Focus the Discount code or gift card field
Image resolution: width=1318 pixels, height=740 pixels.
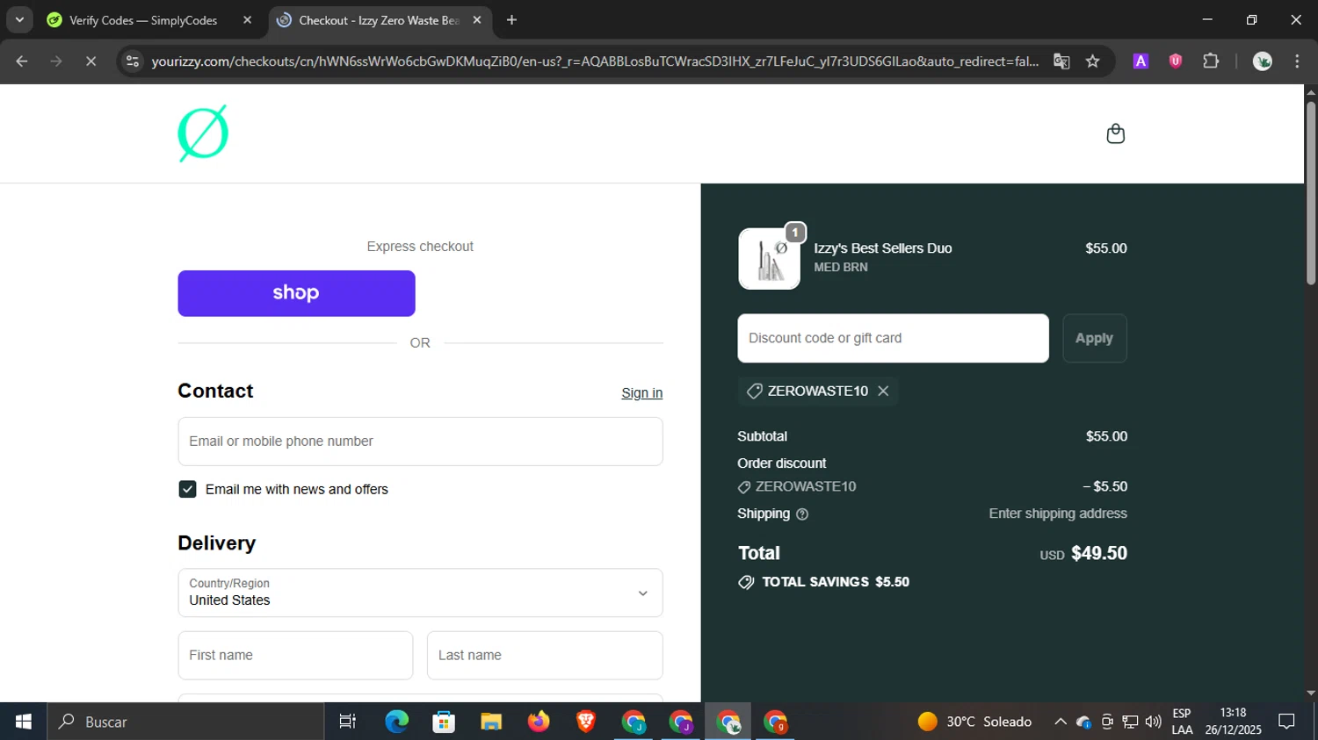click(893, 338)
